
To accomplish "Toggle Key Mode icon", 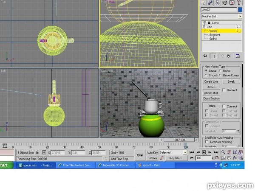I will 192,158.
